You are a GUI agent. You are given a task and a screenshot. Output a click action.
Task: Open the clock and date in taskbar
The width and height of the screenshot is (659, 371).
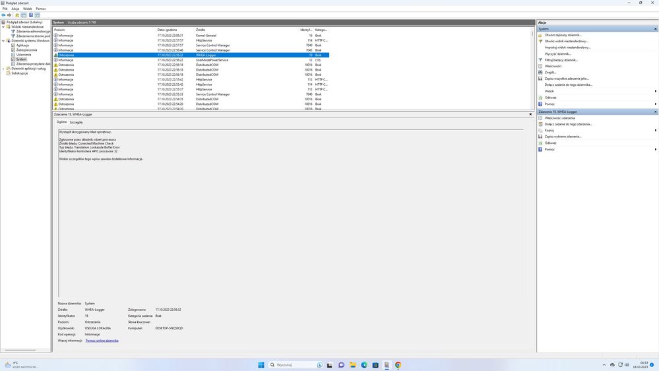pos(641,364)
